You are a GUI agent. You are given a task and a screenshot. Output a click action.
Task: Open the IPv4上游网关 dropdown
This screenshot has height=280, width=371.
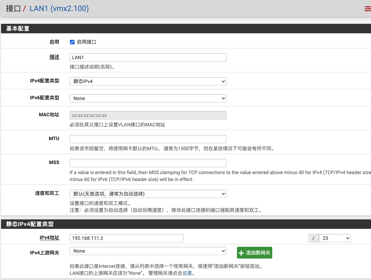coord(148,251)
